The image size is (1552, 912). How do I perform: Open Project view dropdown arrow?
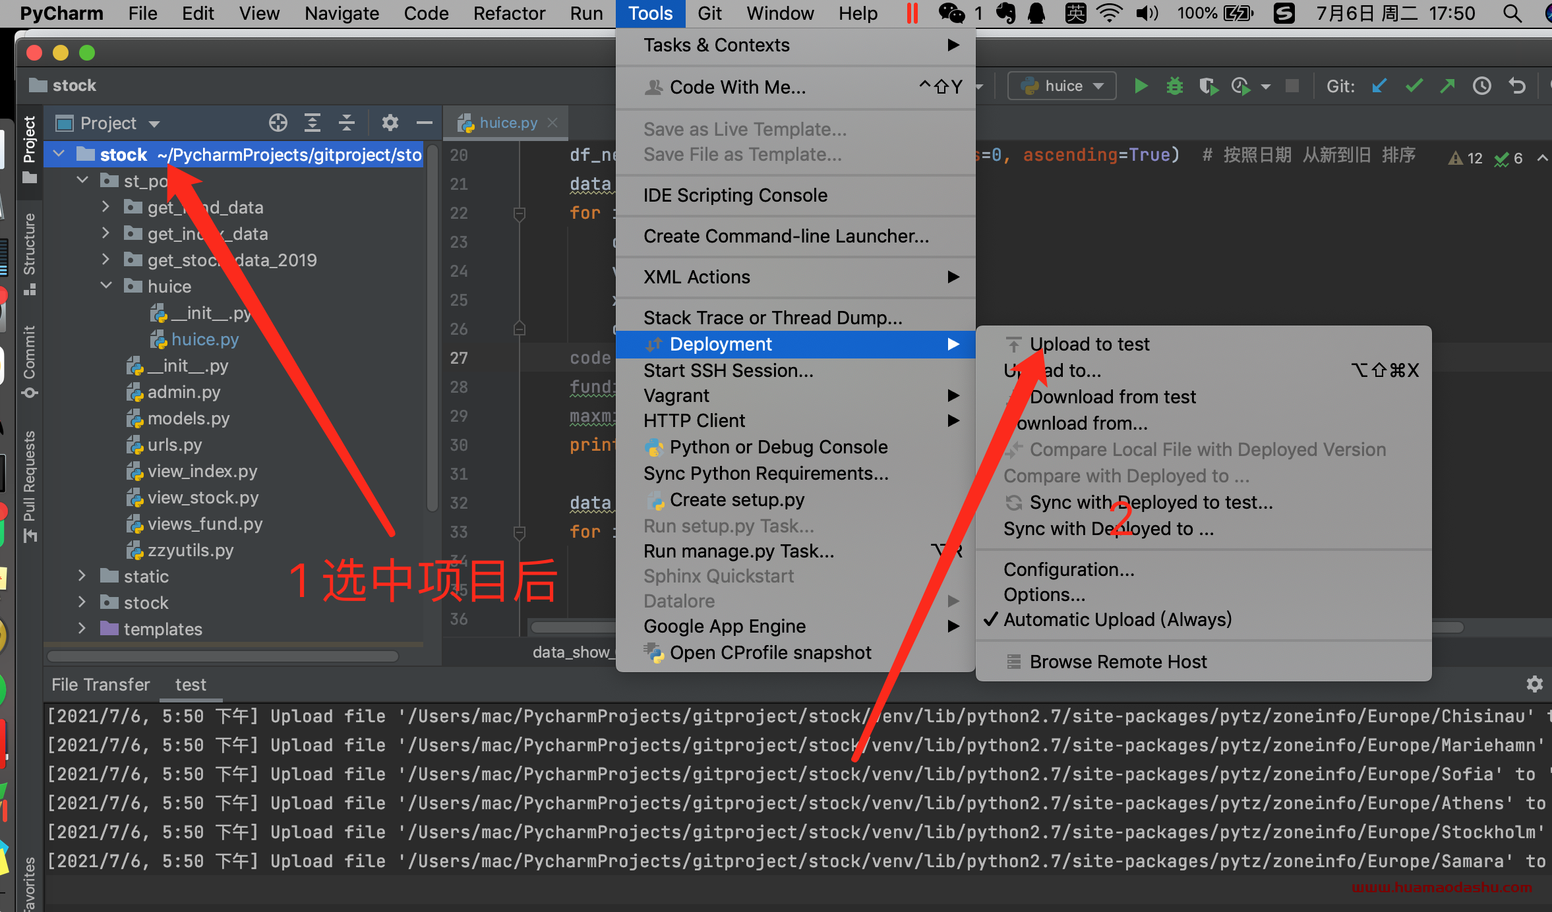click(x=154, y=123)
